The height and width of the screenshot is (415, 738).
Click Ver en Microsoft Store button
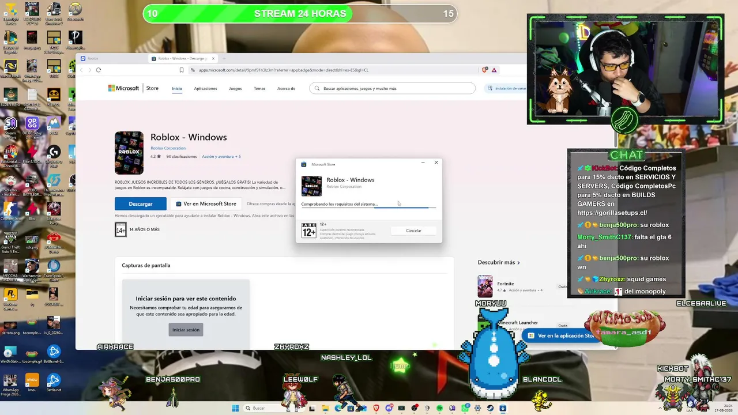point(206,203)
